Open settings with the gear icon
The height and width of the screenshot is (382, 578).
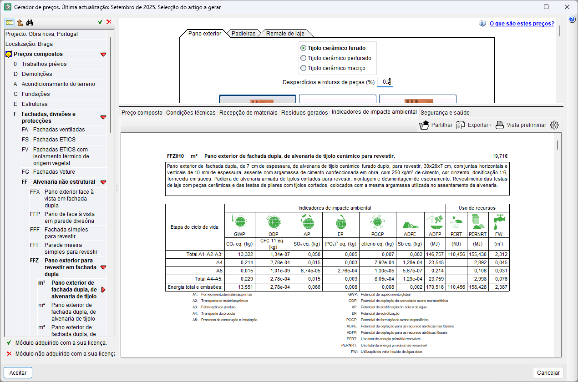(x=554, y=125)
